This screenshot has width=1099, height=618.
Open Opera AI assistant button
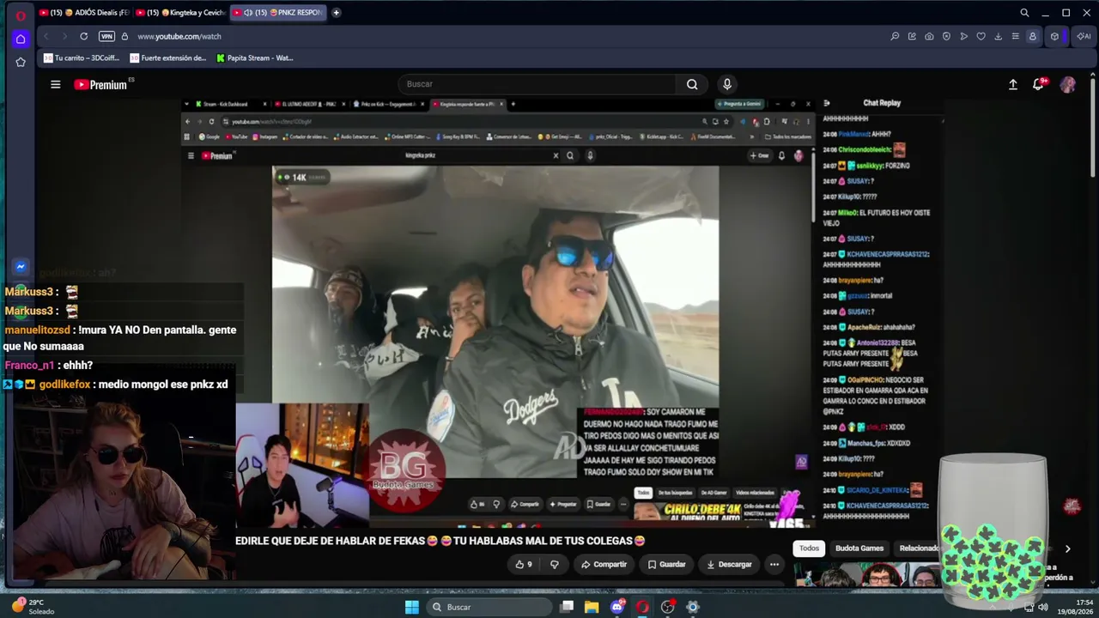[1084, 36]
